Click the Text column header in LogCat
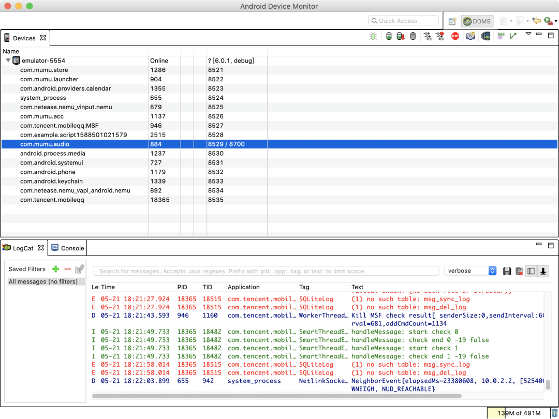Screen dimensions: 559x419 point(447,287)
